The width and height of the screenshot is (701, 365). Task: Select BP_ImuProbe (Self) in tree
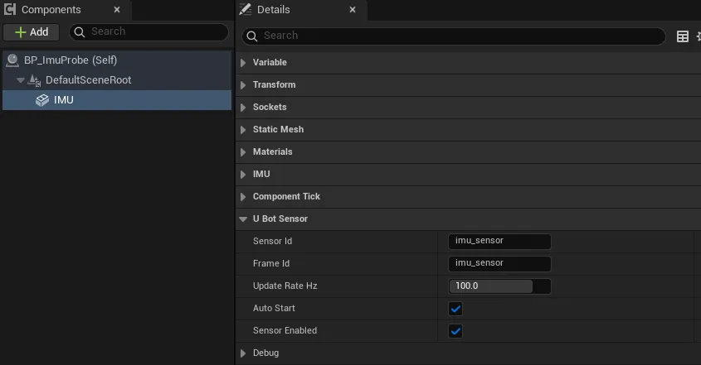point(117,60)
